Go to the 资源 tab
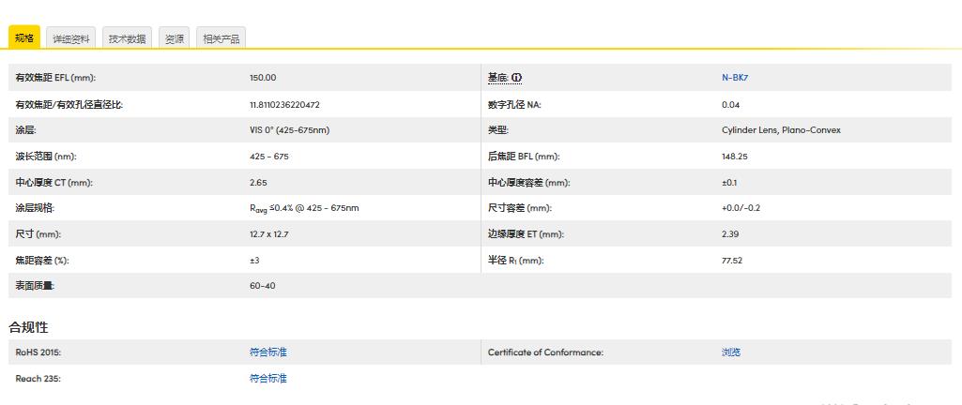Image resolution: width=962 pixels, height=405 pixels. [x=175, y=38]
